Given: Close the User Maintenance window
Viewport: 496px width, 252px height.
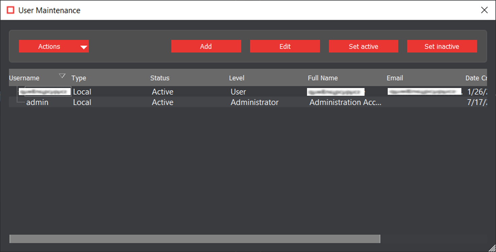Looking at the screenshot, I should pos(484,10).
